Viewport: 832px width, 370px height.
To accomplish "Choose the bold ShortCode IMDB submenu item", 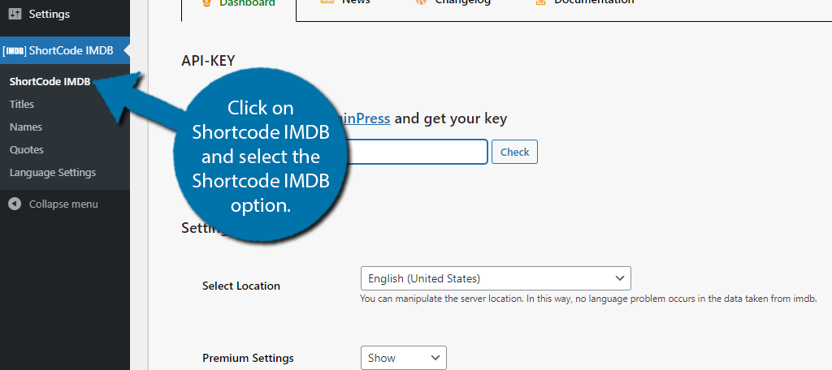I will pyautogui.click(x=50, y=82).
